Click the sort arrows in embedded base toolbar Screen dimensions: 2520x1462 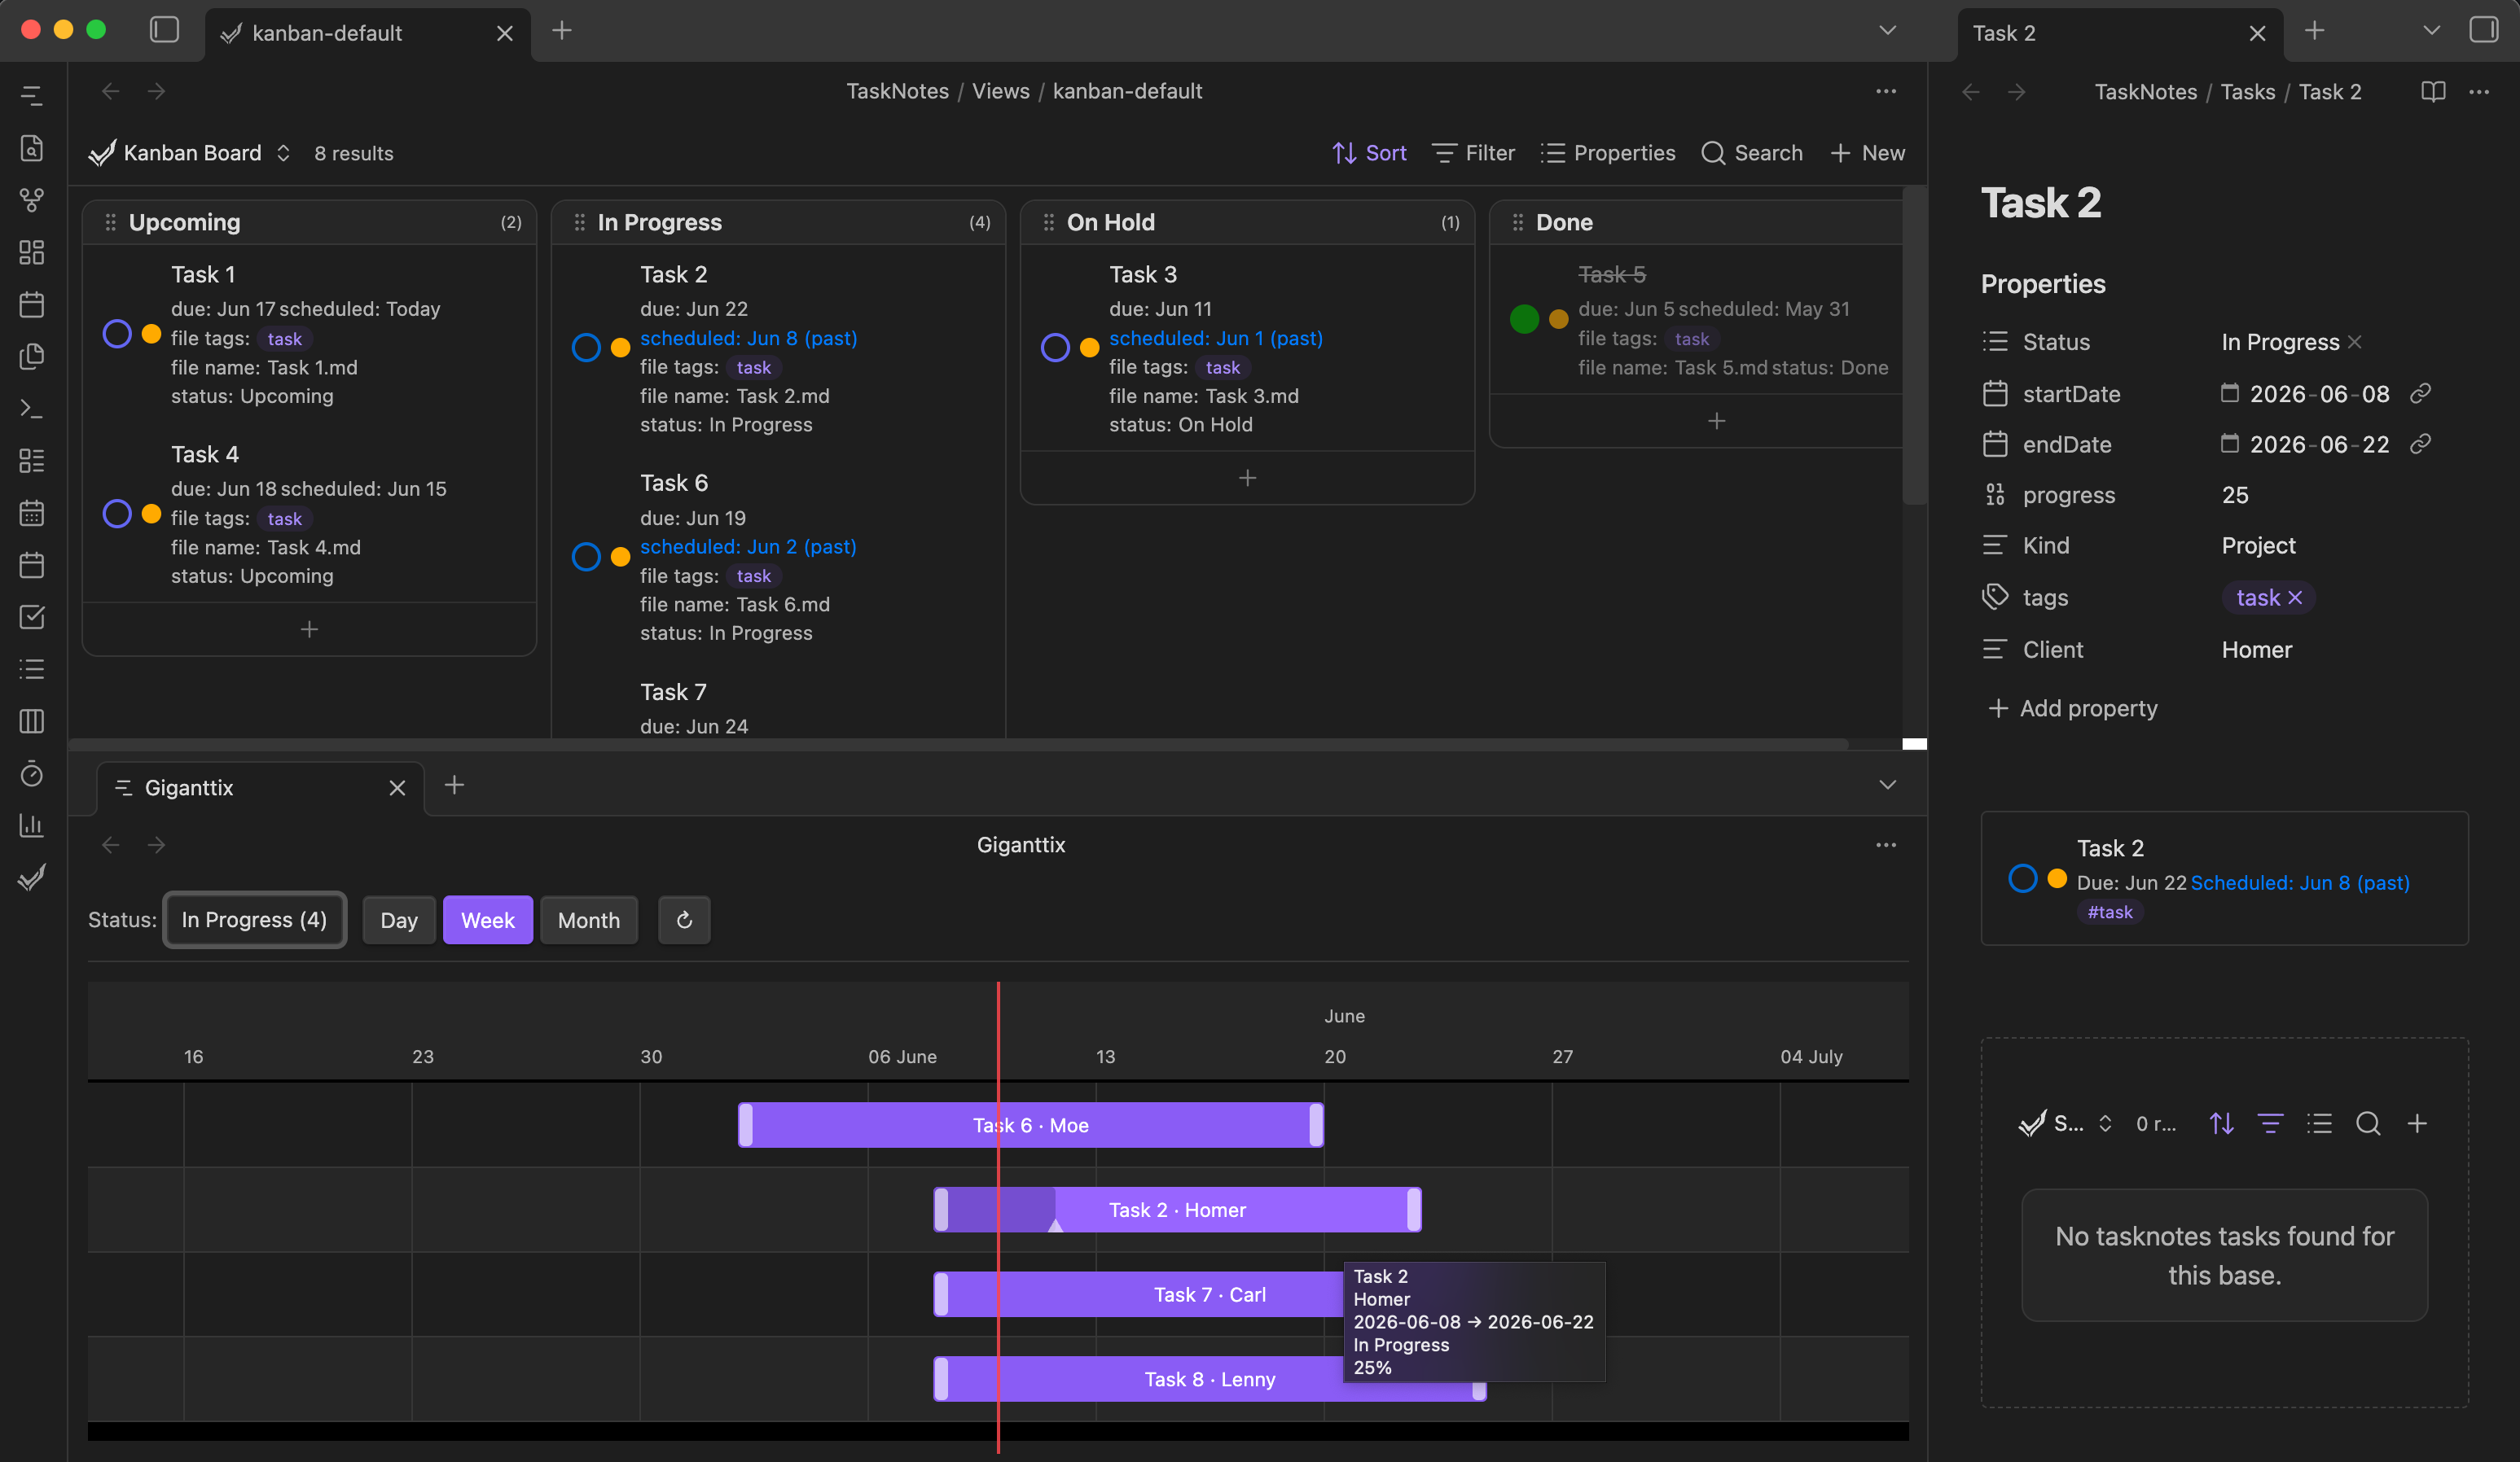click(x=2221, y=1123)
